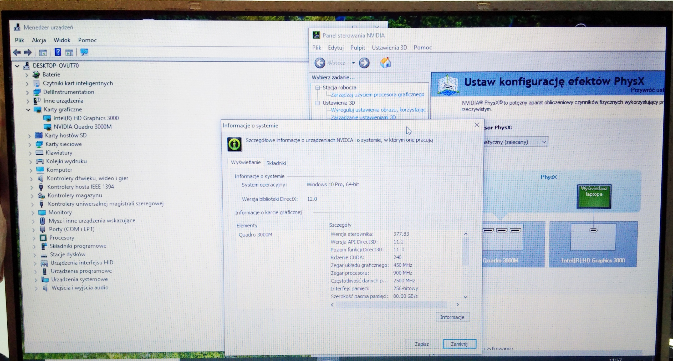The height and width of the screenshot is (361, 673).
Task: Click the Kolejki wydruku printer icon
Action: point(40,161)
